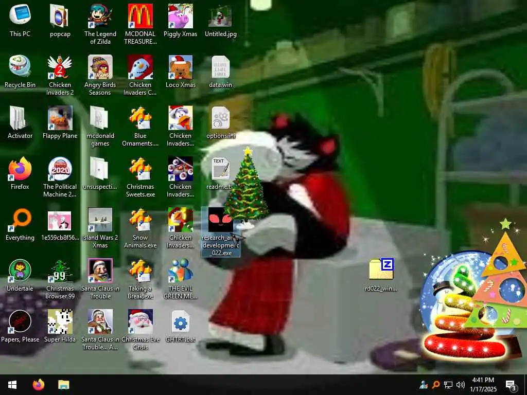Select the 1e559cb8f56 image file
The image size is (527, 395).
point(60,224)
